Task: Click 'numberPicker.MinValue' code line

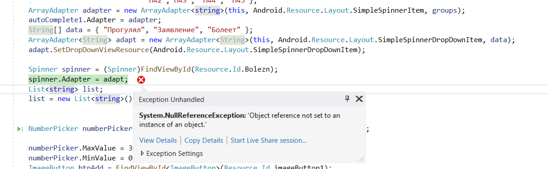Action: tap(80, 158)
